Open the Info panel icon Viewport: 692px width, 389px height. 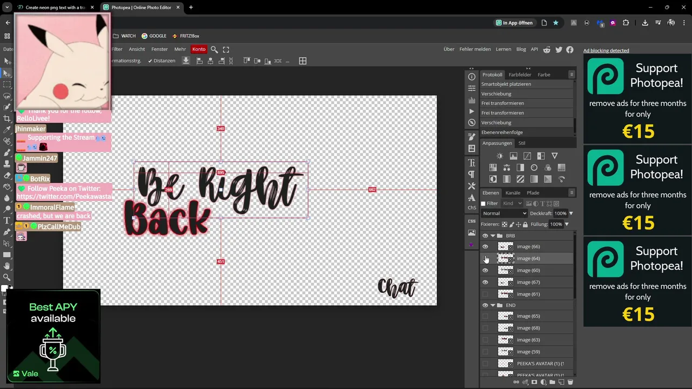pos(471,77)
